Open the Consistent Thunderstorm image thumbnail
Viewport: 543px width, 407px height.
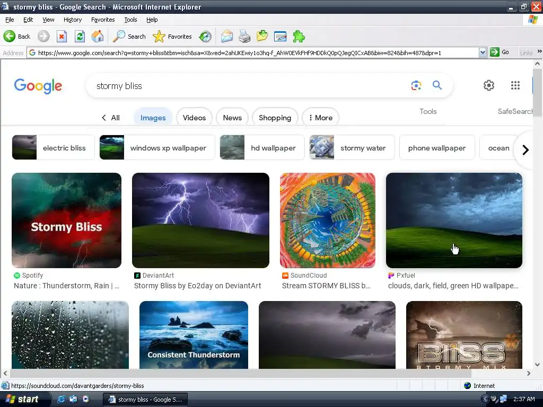click(194, 335)
